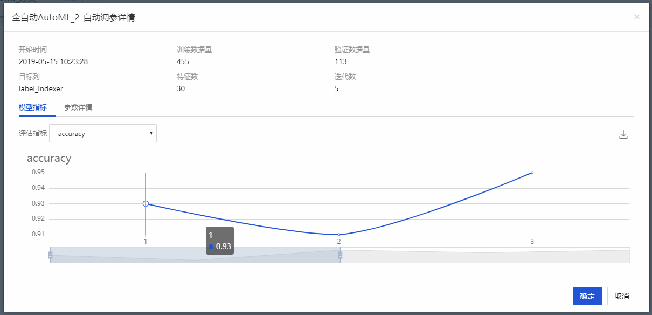652x315 pixels.
Task: Click the 0.93 tooltip box
Action: (x=220, y=241)
